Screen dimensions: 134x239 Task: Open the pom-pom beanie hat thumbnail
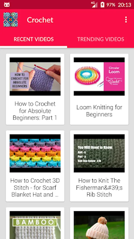[x=99, y=225]
